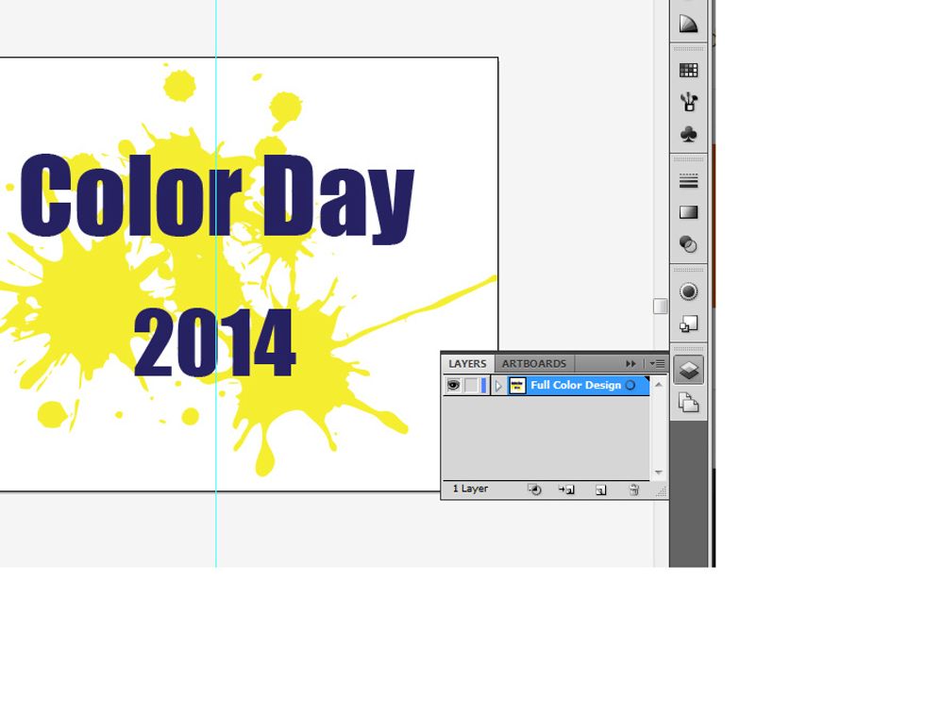This screenshot has height=714, width=925.
Task: Click the Create New Layer button
Action: (x=600, y=490)
